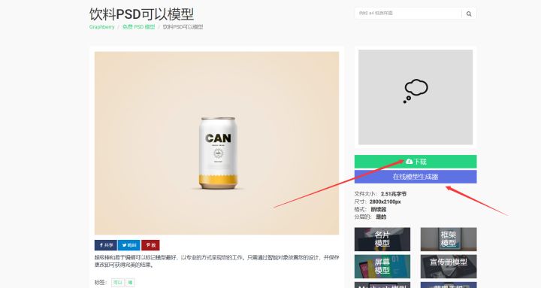Focus the search input field

pos(408,14)
